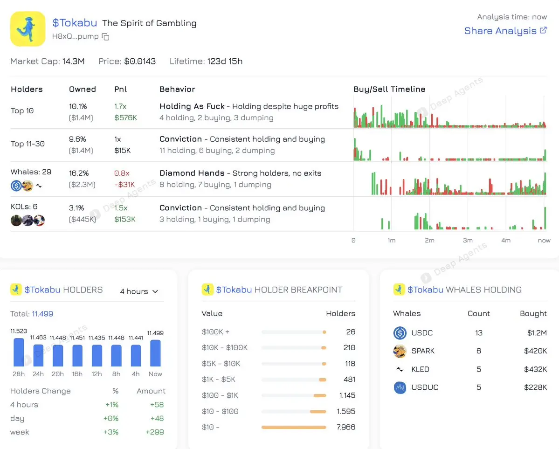Click the 28h holders bar
The width and height of the screenshot is (559, 449).
click(19, 352)
